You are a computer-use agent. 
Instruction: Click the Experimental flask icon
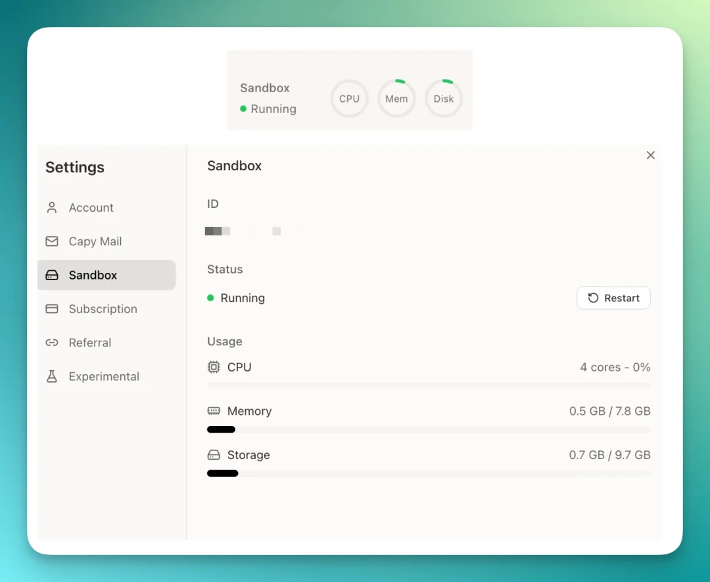51,376
